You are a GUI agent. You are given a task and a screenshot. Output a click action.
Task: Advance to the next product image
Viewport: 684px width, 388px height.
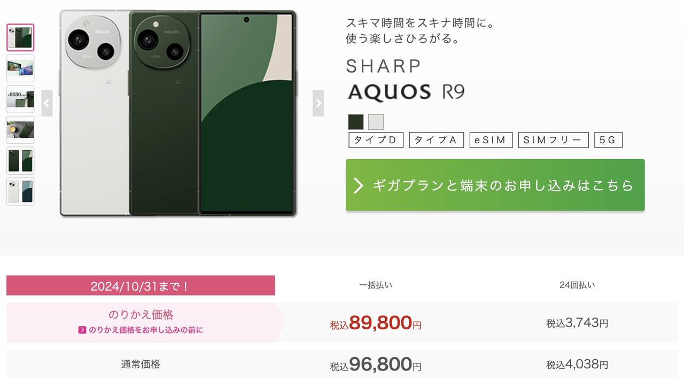tap(318, 103)
